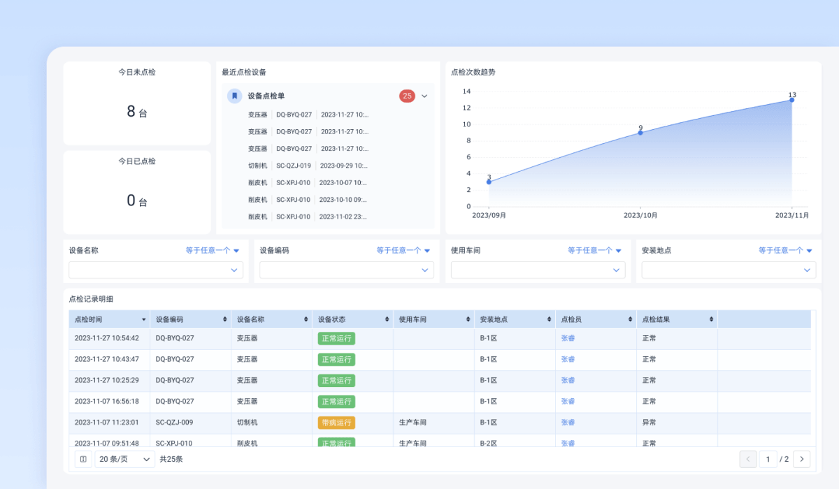Open 张睿 link in 10:54:42 row

coord(568,338)
